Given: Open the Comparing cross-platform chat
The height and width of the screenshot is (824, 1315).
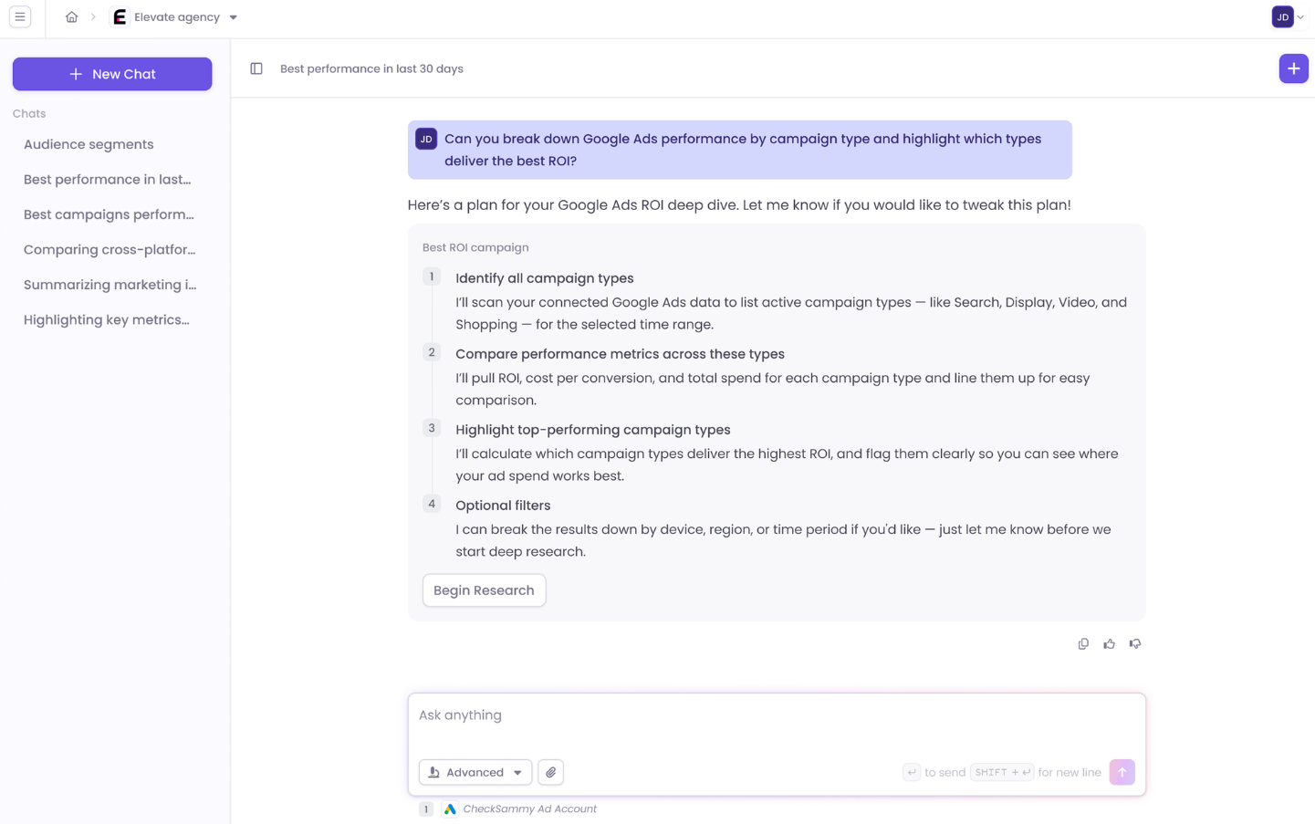Looking at the screenshot, I should (110, 250).
